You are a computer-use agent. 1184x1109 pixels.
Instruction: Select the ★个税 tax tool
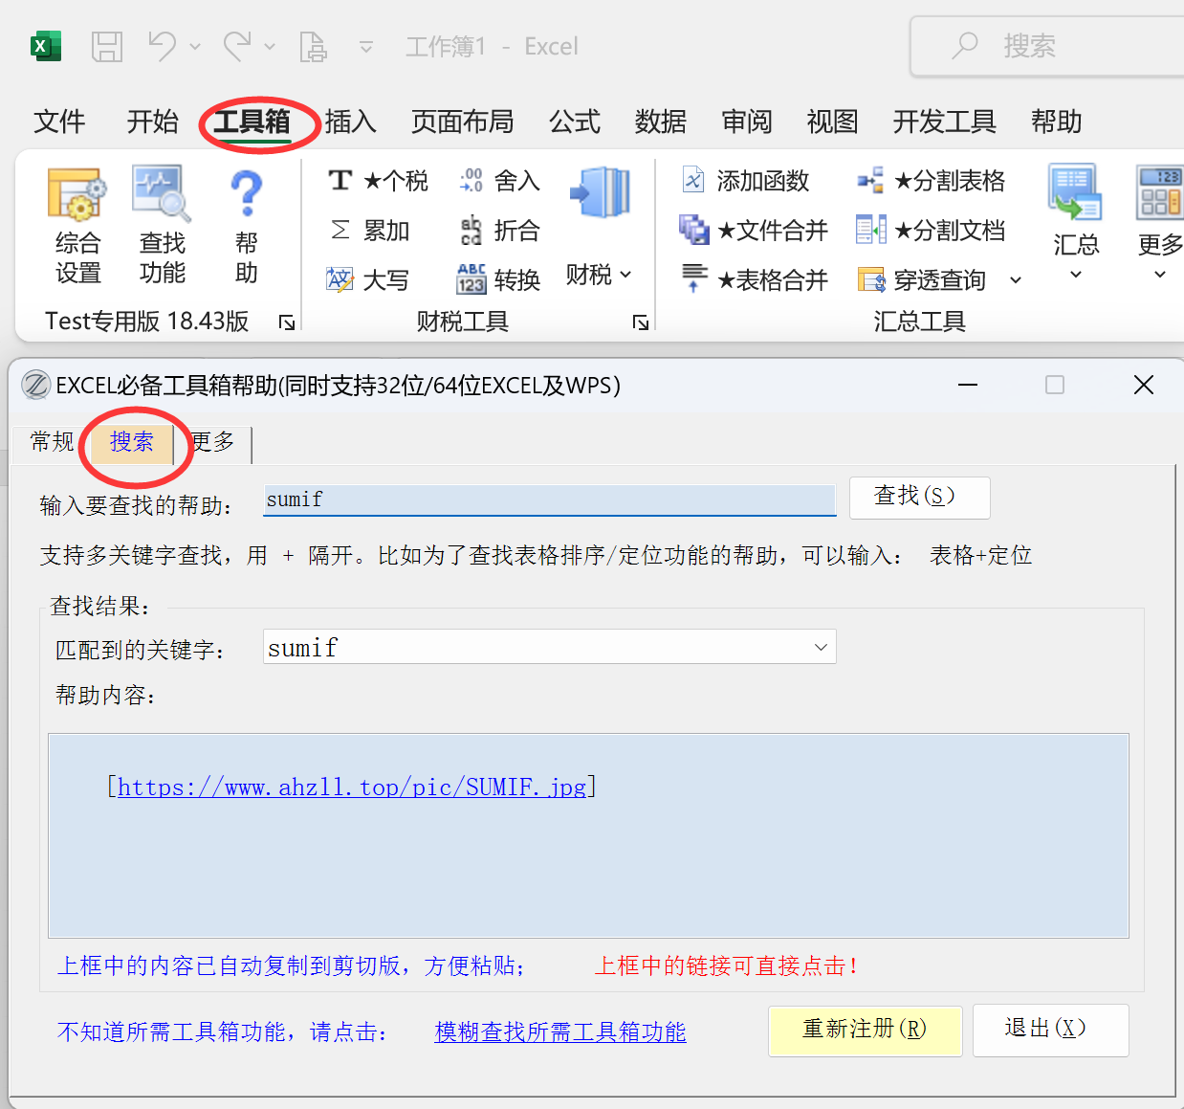[x=379, y=181]
